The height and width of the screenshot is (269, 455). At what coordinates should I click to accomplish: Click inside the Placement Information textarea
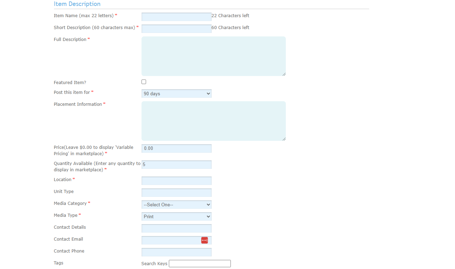pos(213,121)
